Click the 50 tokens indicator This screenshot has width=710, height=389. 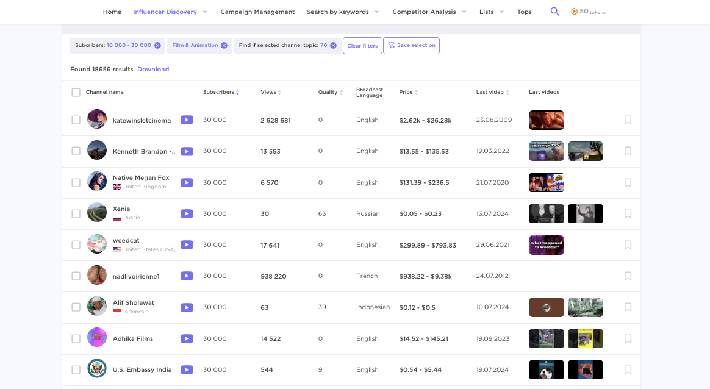pyautogui.click(x=587, y=11)
